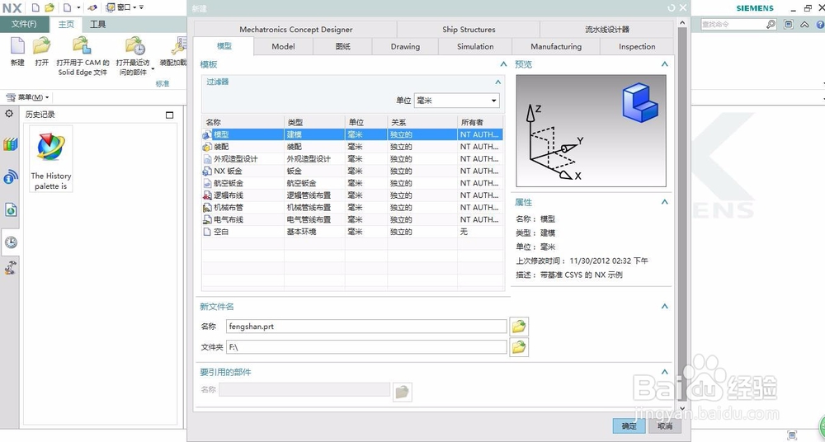
Task: Switch to the Manufacturing tab
Action: click(556, 46)
